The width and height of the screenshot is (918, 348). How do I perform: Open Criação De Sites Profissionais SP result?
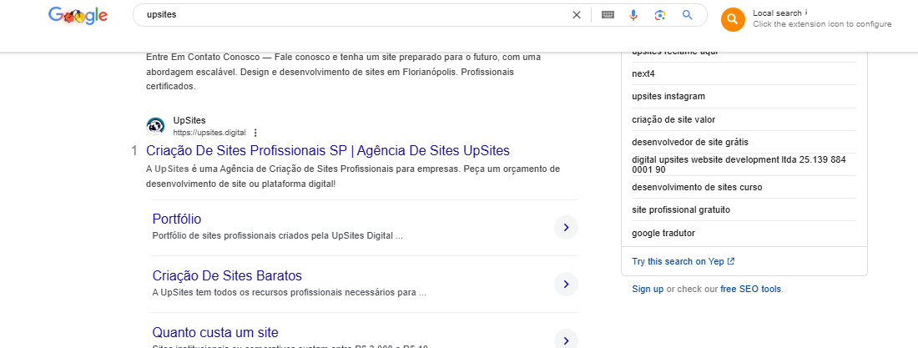tap(328, 150)
